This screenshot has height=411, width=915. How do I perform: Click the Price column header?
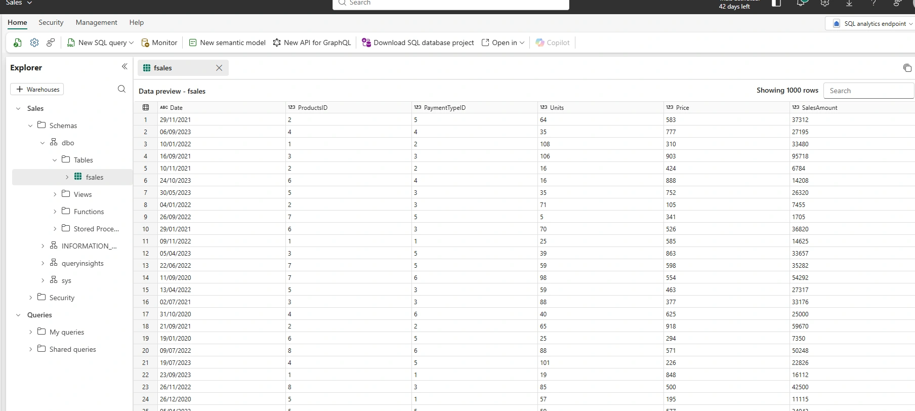[x=727, y=107]
